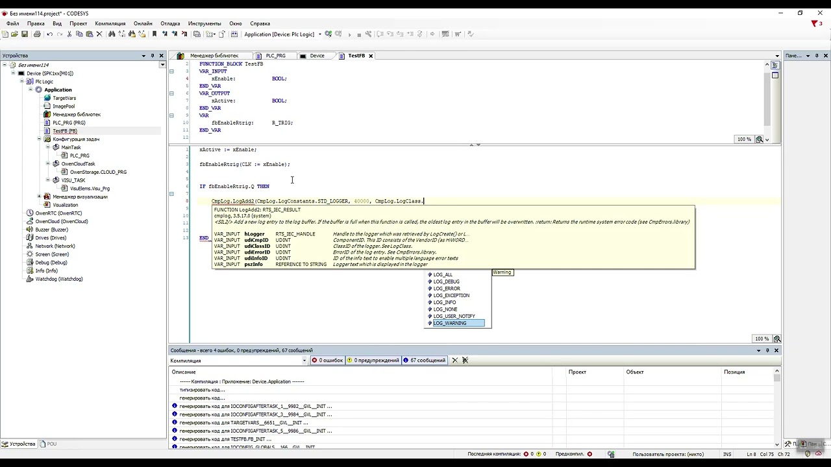Viewport: 831px width, 467px height.
Task: Create a new project via toolbar icon
Action: click(x=5, y=34)
